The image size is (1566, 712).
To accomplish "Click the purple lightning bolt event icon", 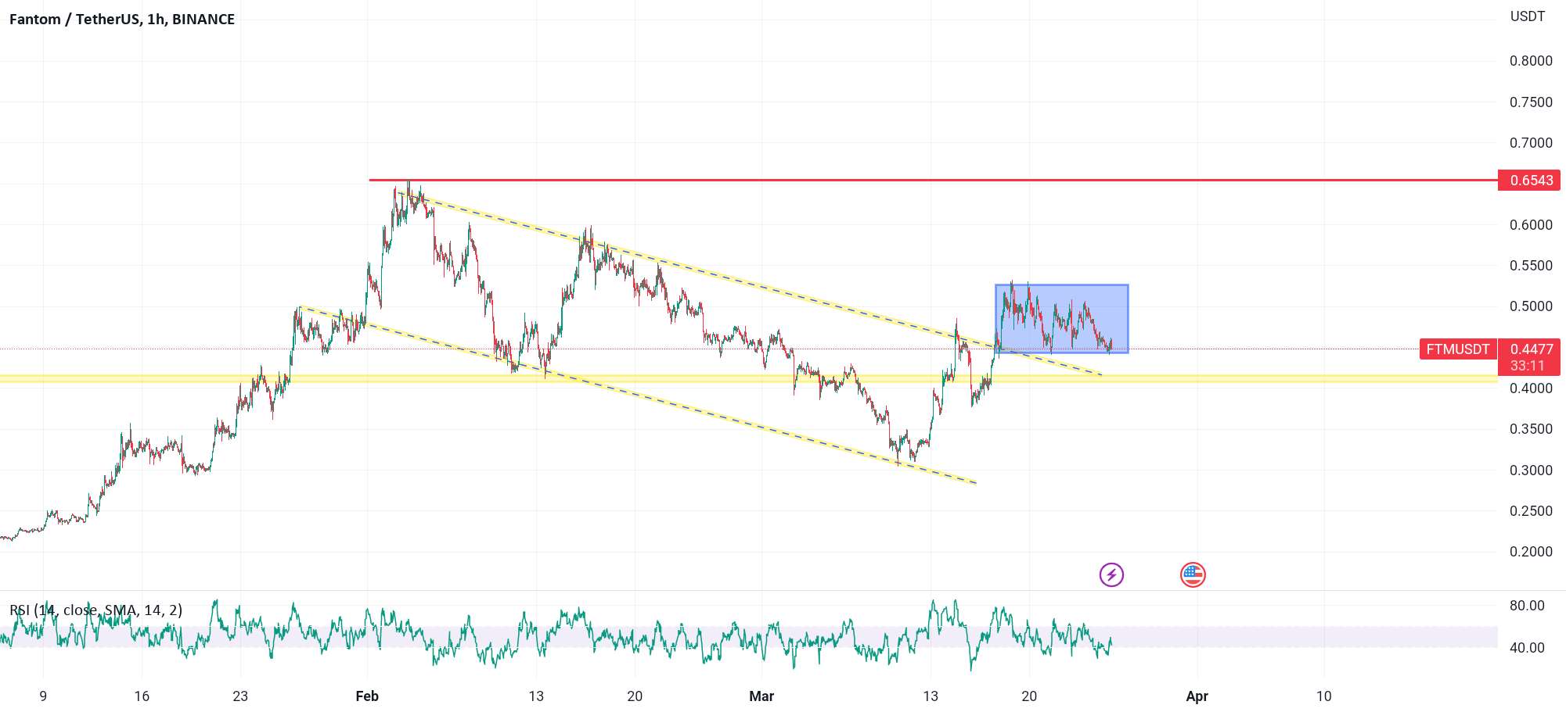I will coord(1111,575).
